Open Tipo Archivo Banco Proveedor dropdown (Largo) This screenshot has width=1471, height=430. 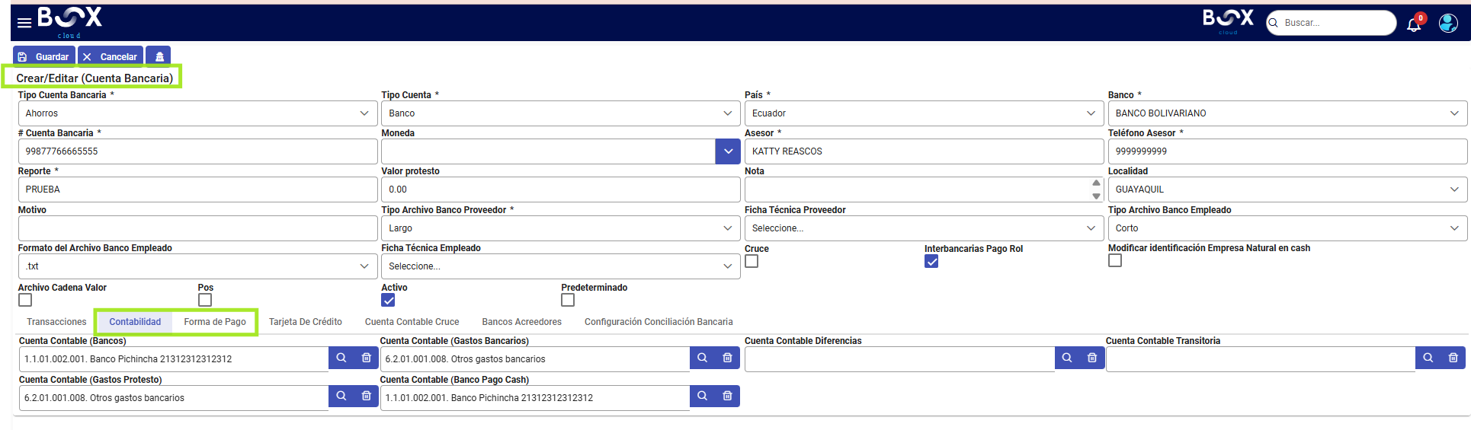click(x=560, y=228)
